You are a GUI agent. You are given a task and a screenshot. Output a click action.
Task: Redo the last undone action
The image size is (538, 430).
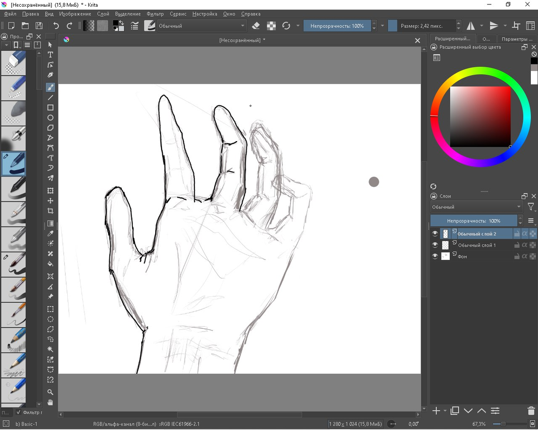pos(69,26)
